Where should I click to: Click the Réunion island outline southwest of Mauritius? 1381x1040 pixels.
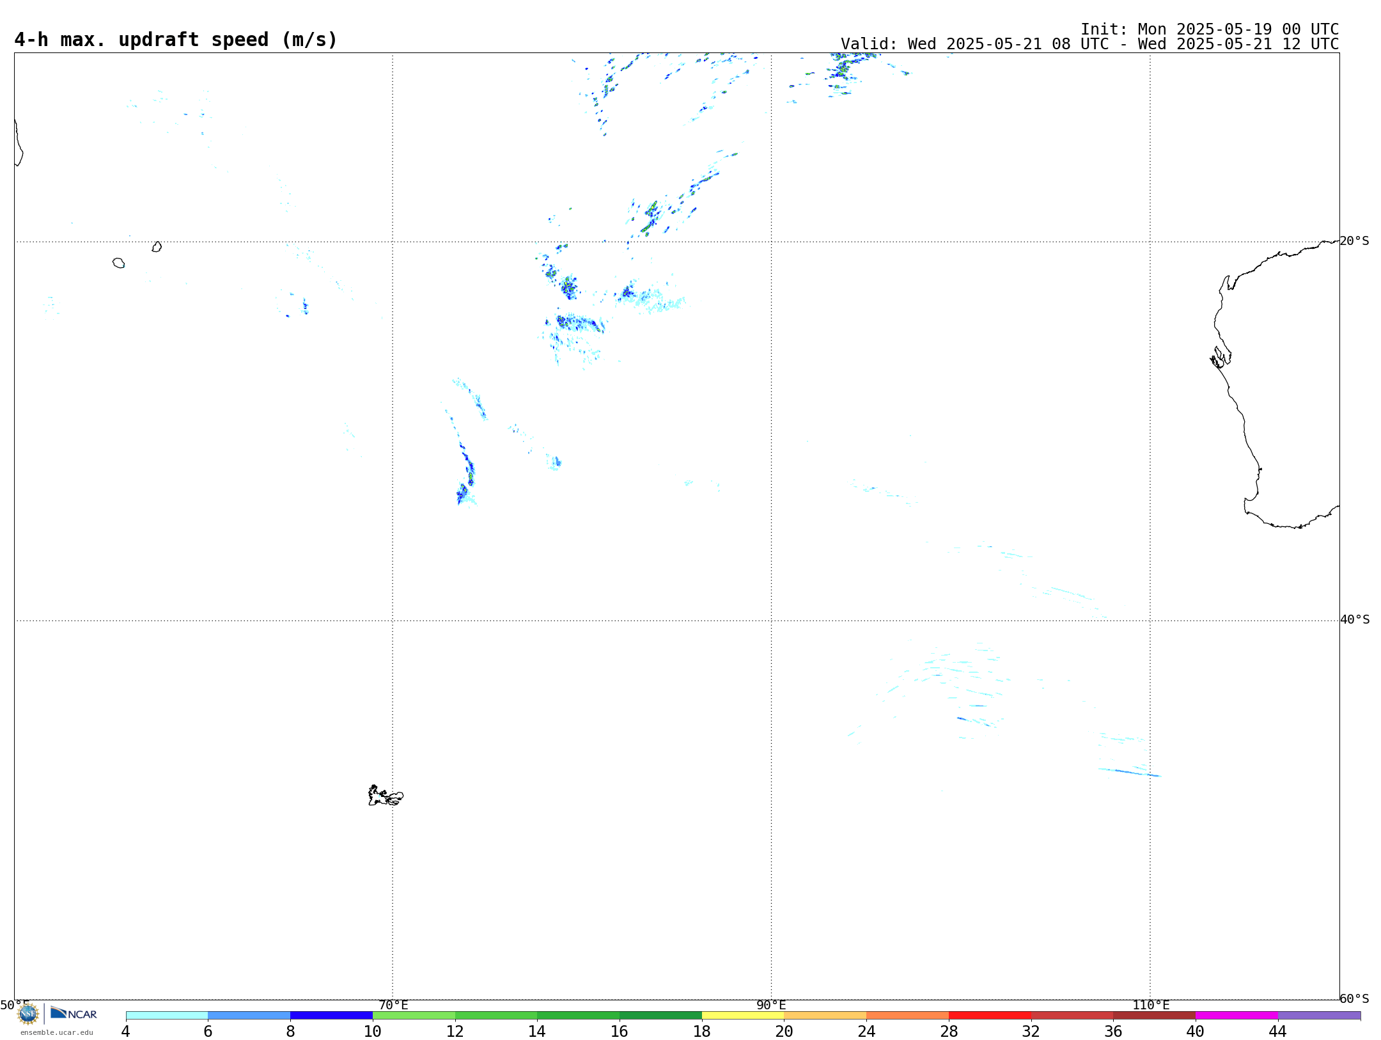(x=118, y=263)
